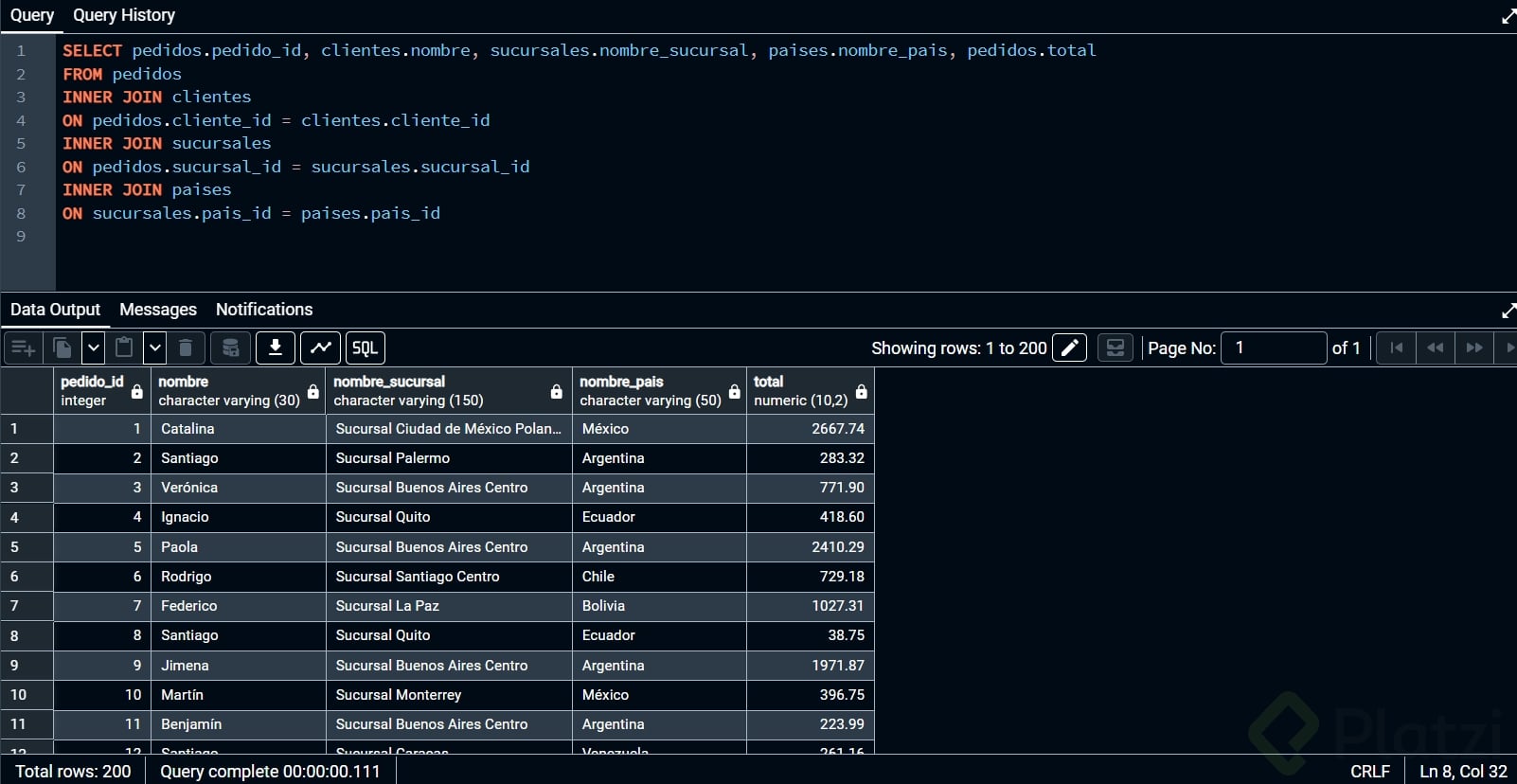Open the paste options dropdown arrow

coord(155,348)
